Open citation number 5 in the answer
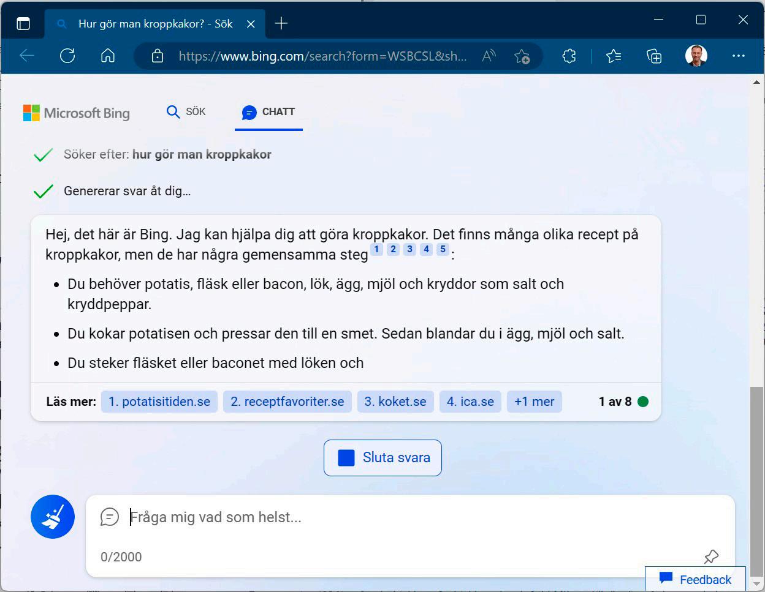 point(443,249)
